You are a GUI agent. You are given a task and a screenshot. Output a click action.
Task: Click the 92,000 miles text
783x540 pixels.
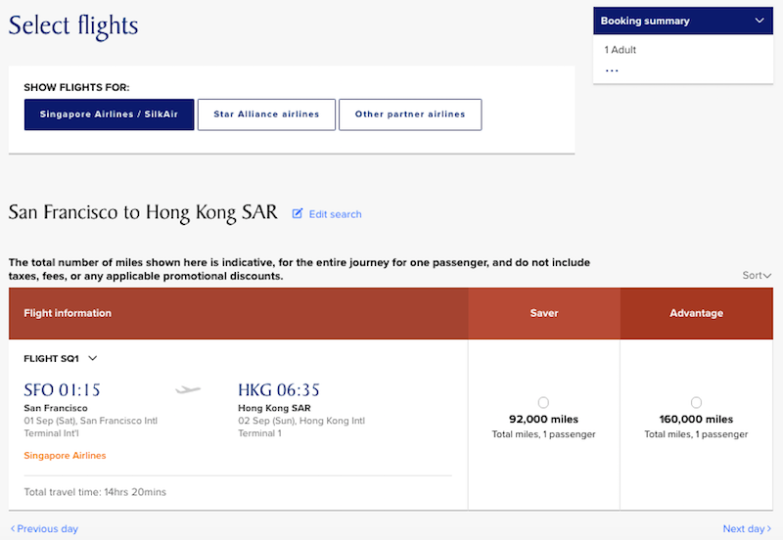[543, 420]
